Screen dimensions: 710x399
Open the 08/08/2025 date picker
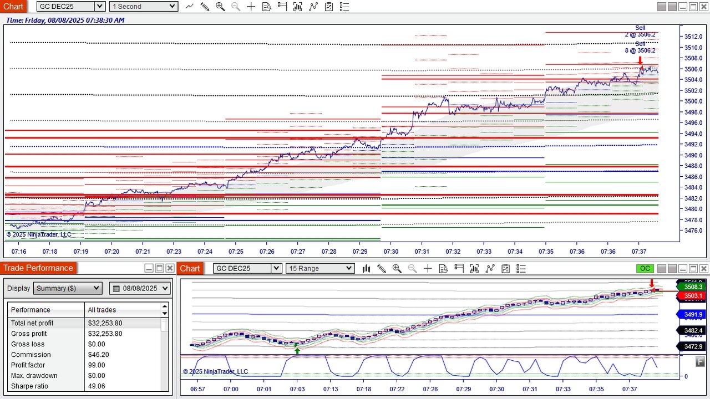click(141, 288)
